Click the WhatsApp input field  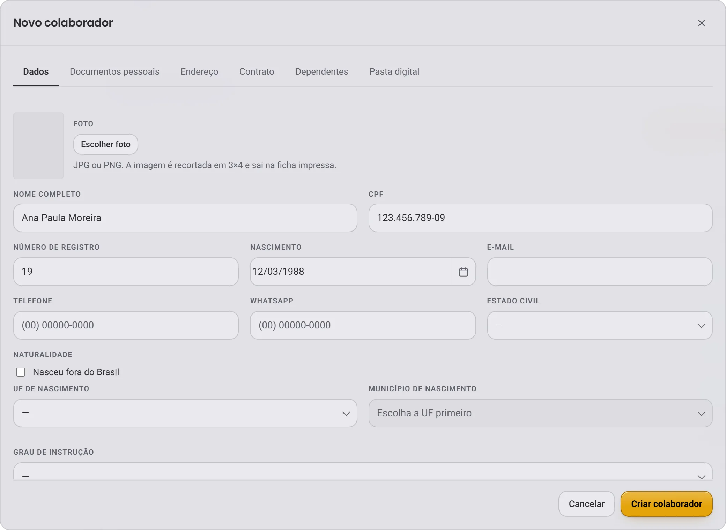[363, 325]
